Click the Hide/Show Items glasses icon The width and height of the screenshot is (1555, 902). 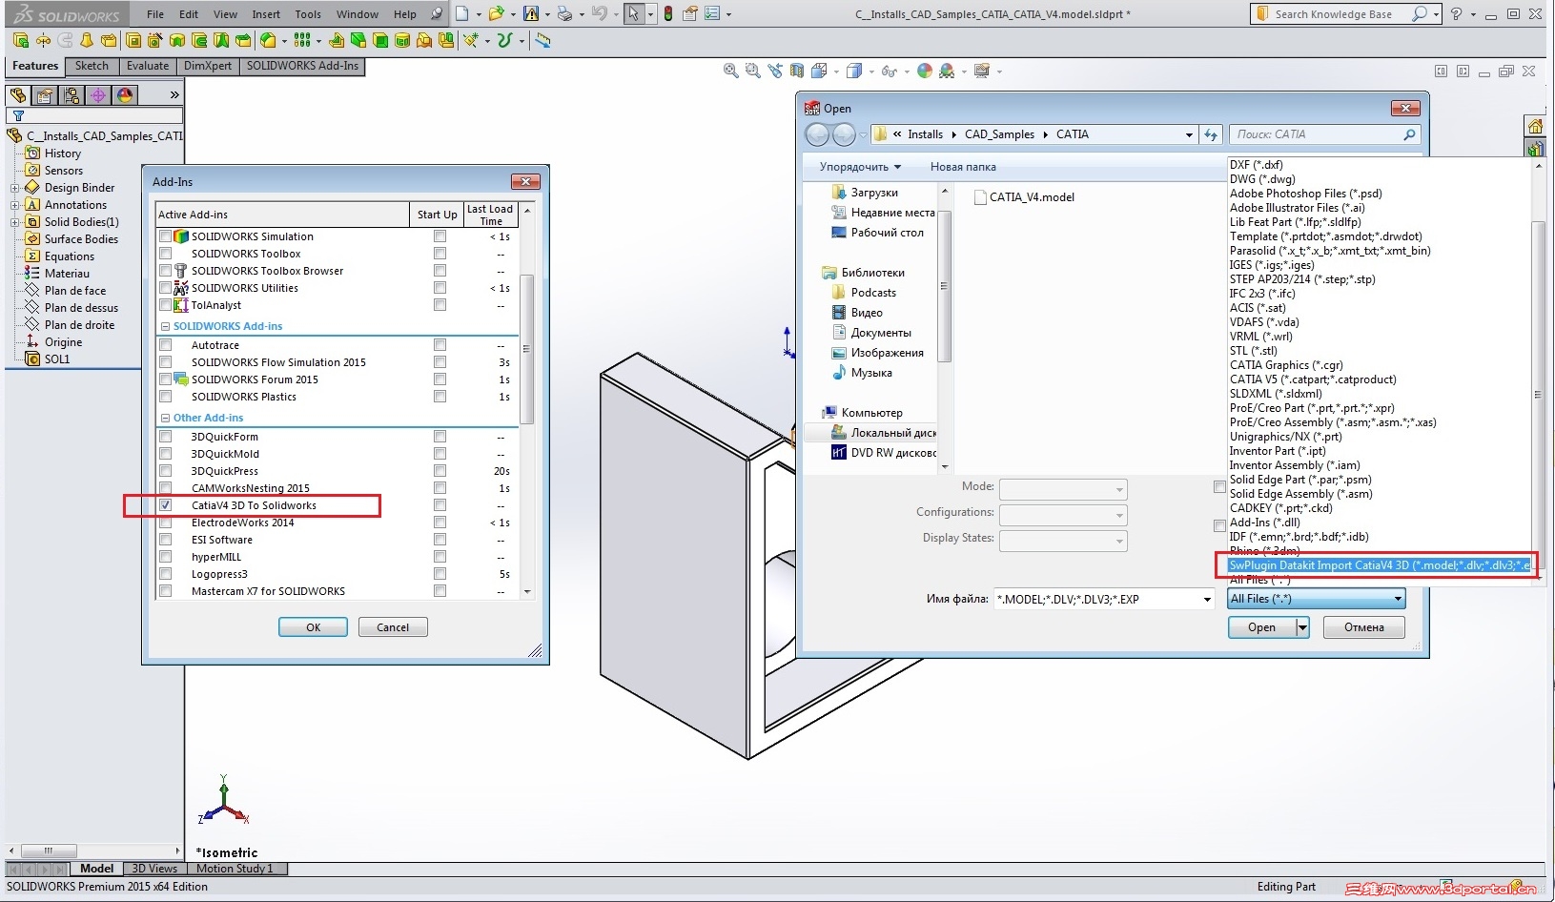tap(889, 71)
